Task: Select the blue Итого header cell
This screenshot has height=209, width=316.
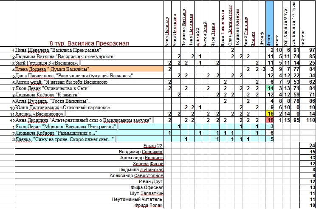Action: 270,24
